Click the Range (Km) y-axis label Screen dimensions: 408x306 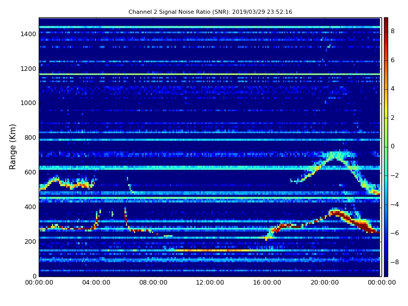coord(12,147)
